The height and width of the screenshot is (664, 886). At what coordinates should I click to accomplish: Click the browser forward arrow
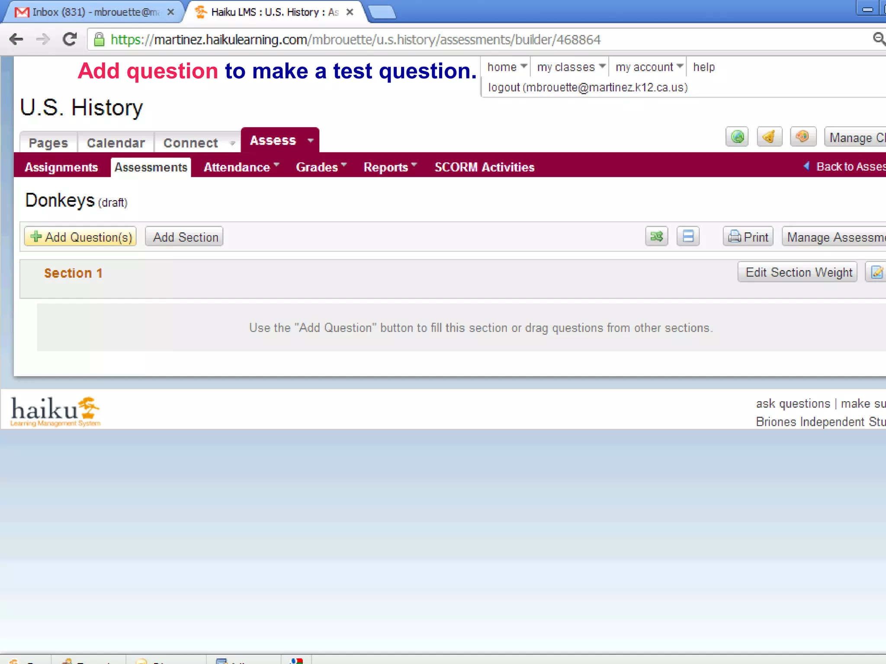(42, 39)
